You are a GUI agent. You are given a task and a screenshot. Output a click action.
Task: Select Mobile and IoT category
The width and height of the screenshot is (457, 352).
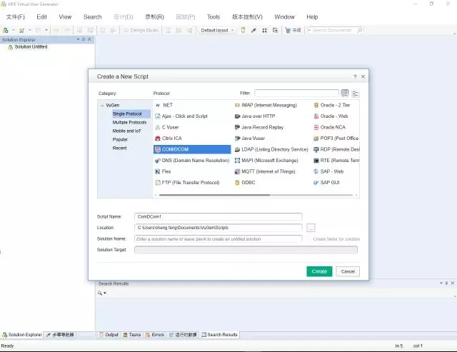point(126,131)
